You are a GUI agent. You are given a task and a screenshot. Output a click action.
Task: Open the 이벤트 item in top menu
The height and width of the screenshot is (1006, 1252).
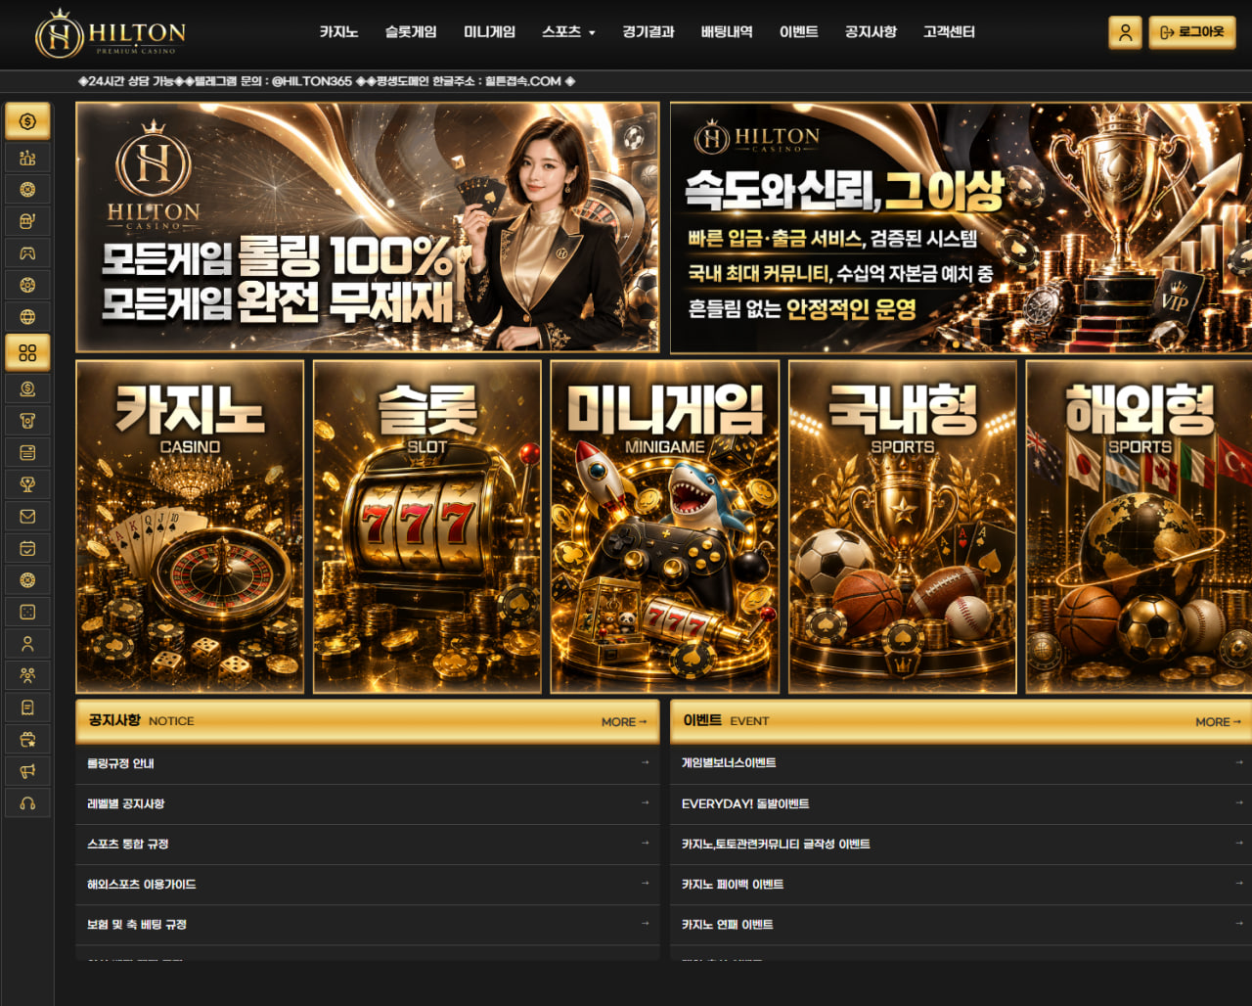tap(799, 32)
